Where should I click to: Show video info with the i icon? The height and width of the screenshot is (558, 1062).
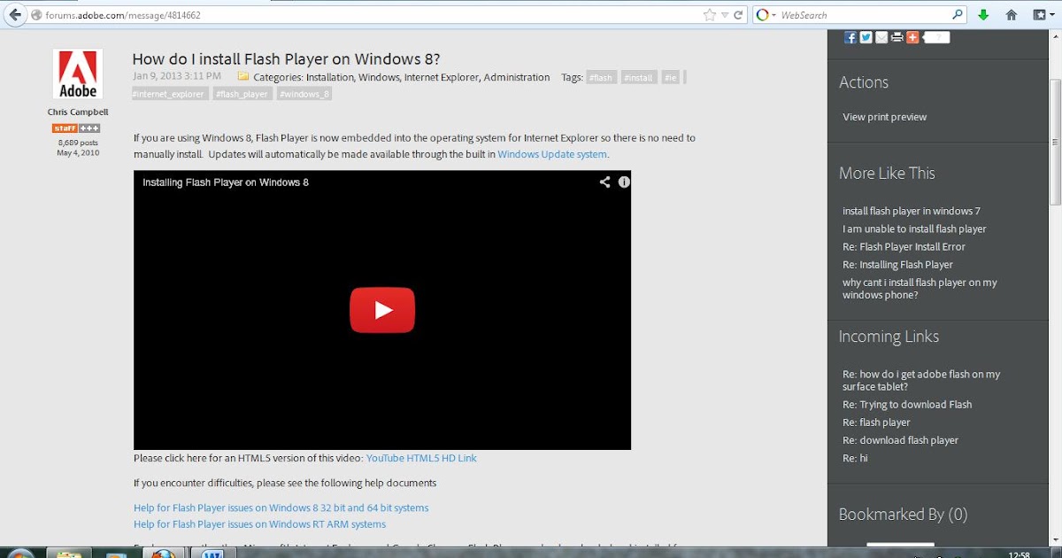click(x=624, y=182)
